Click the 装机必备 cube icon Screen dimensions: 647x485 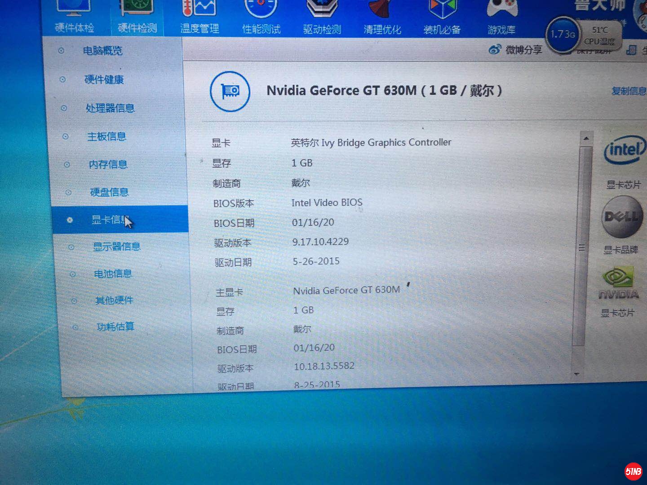click(443, 9)
